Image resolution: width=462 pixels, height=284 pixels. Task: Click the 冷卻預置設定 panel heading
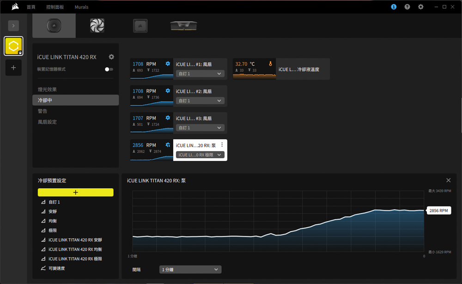pos(52,180)
